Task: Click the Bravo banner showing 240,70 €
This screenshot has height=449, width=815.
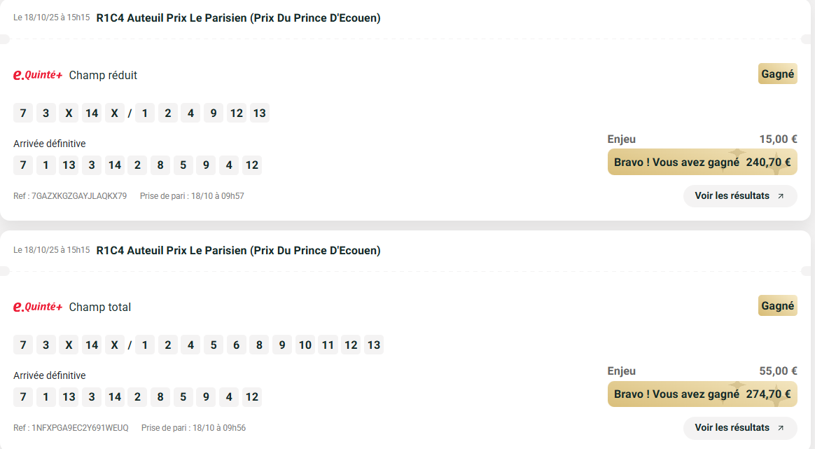Action: pyautogui.click(x=702, y=163)
